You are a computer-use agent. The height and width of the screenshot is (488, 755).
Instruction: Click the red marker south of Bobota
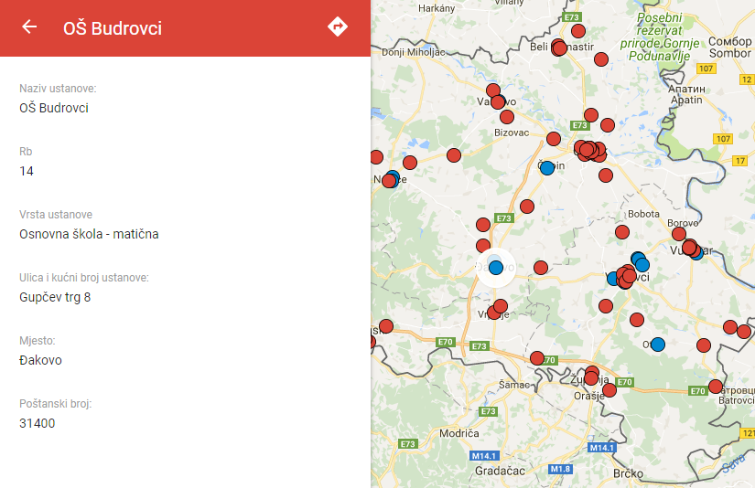coord(622,232)
